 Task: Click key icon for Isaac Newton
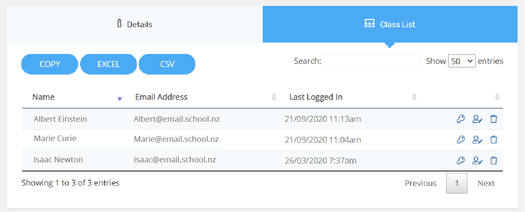tap(460, 160)
